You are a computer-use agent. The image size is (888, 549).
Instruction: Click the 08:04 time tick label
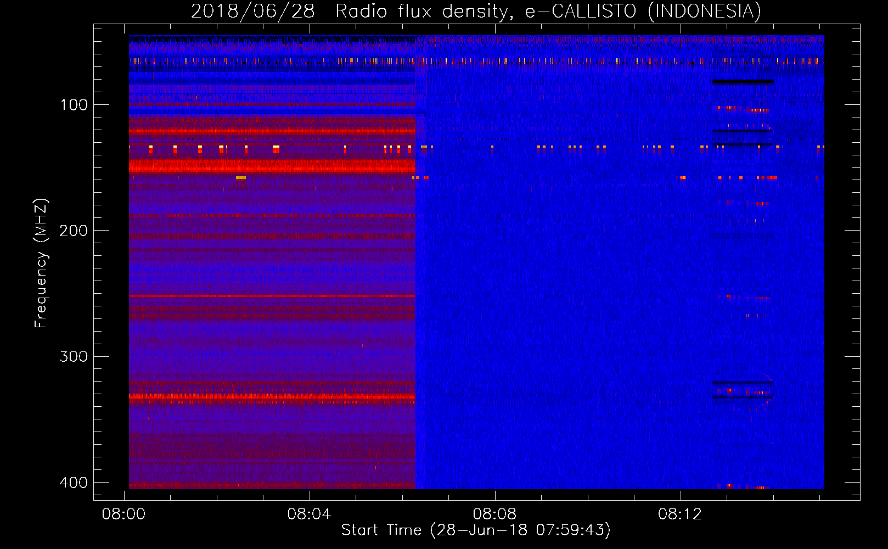[x=310, y=514]
